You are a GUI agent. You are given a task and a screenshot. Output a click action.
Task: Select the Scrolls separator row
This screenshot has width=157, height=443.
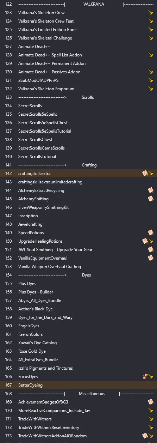(78, 97)
